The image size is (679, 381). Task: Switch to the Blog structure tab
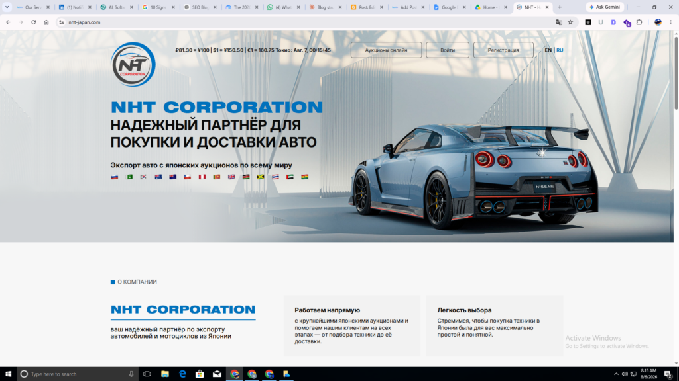click(325, 7)
